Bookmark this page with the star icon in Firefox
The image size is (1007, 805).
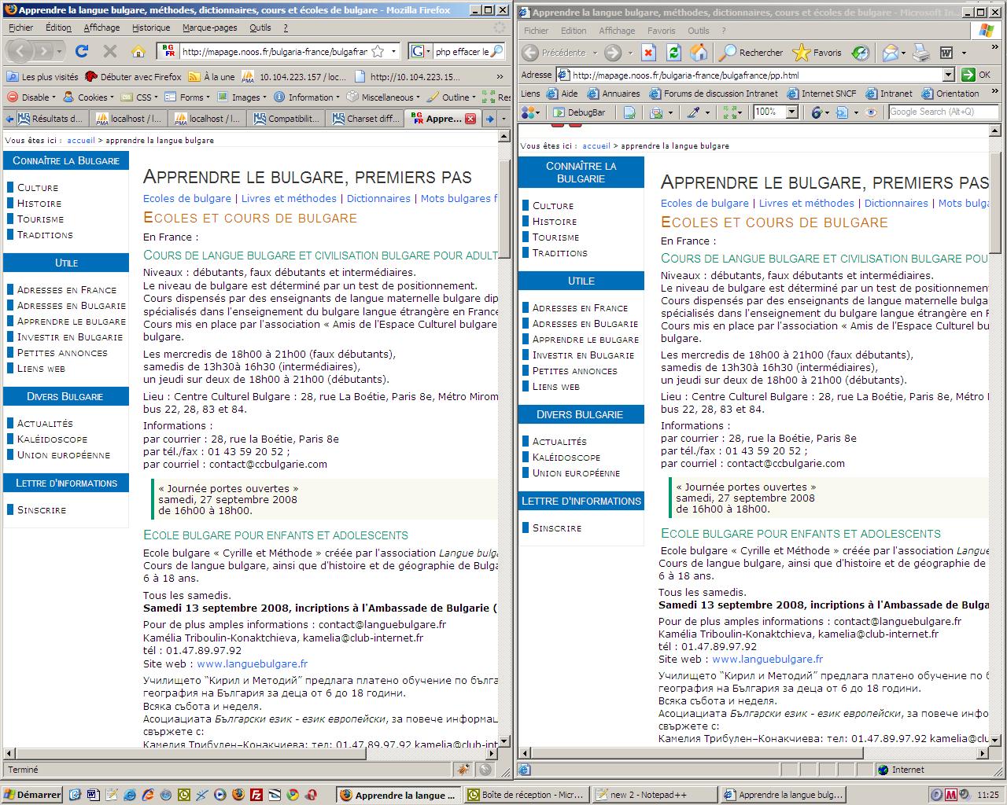[x=378, y=52]
